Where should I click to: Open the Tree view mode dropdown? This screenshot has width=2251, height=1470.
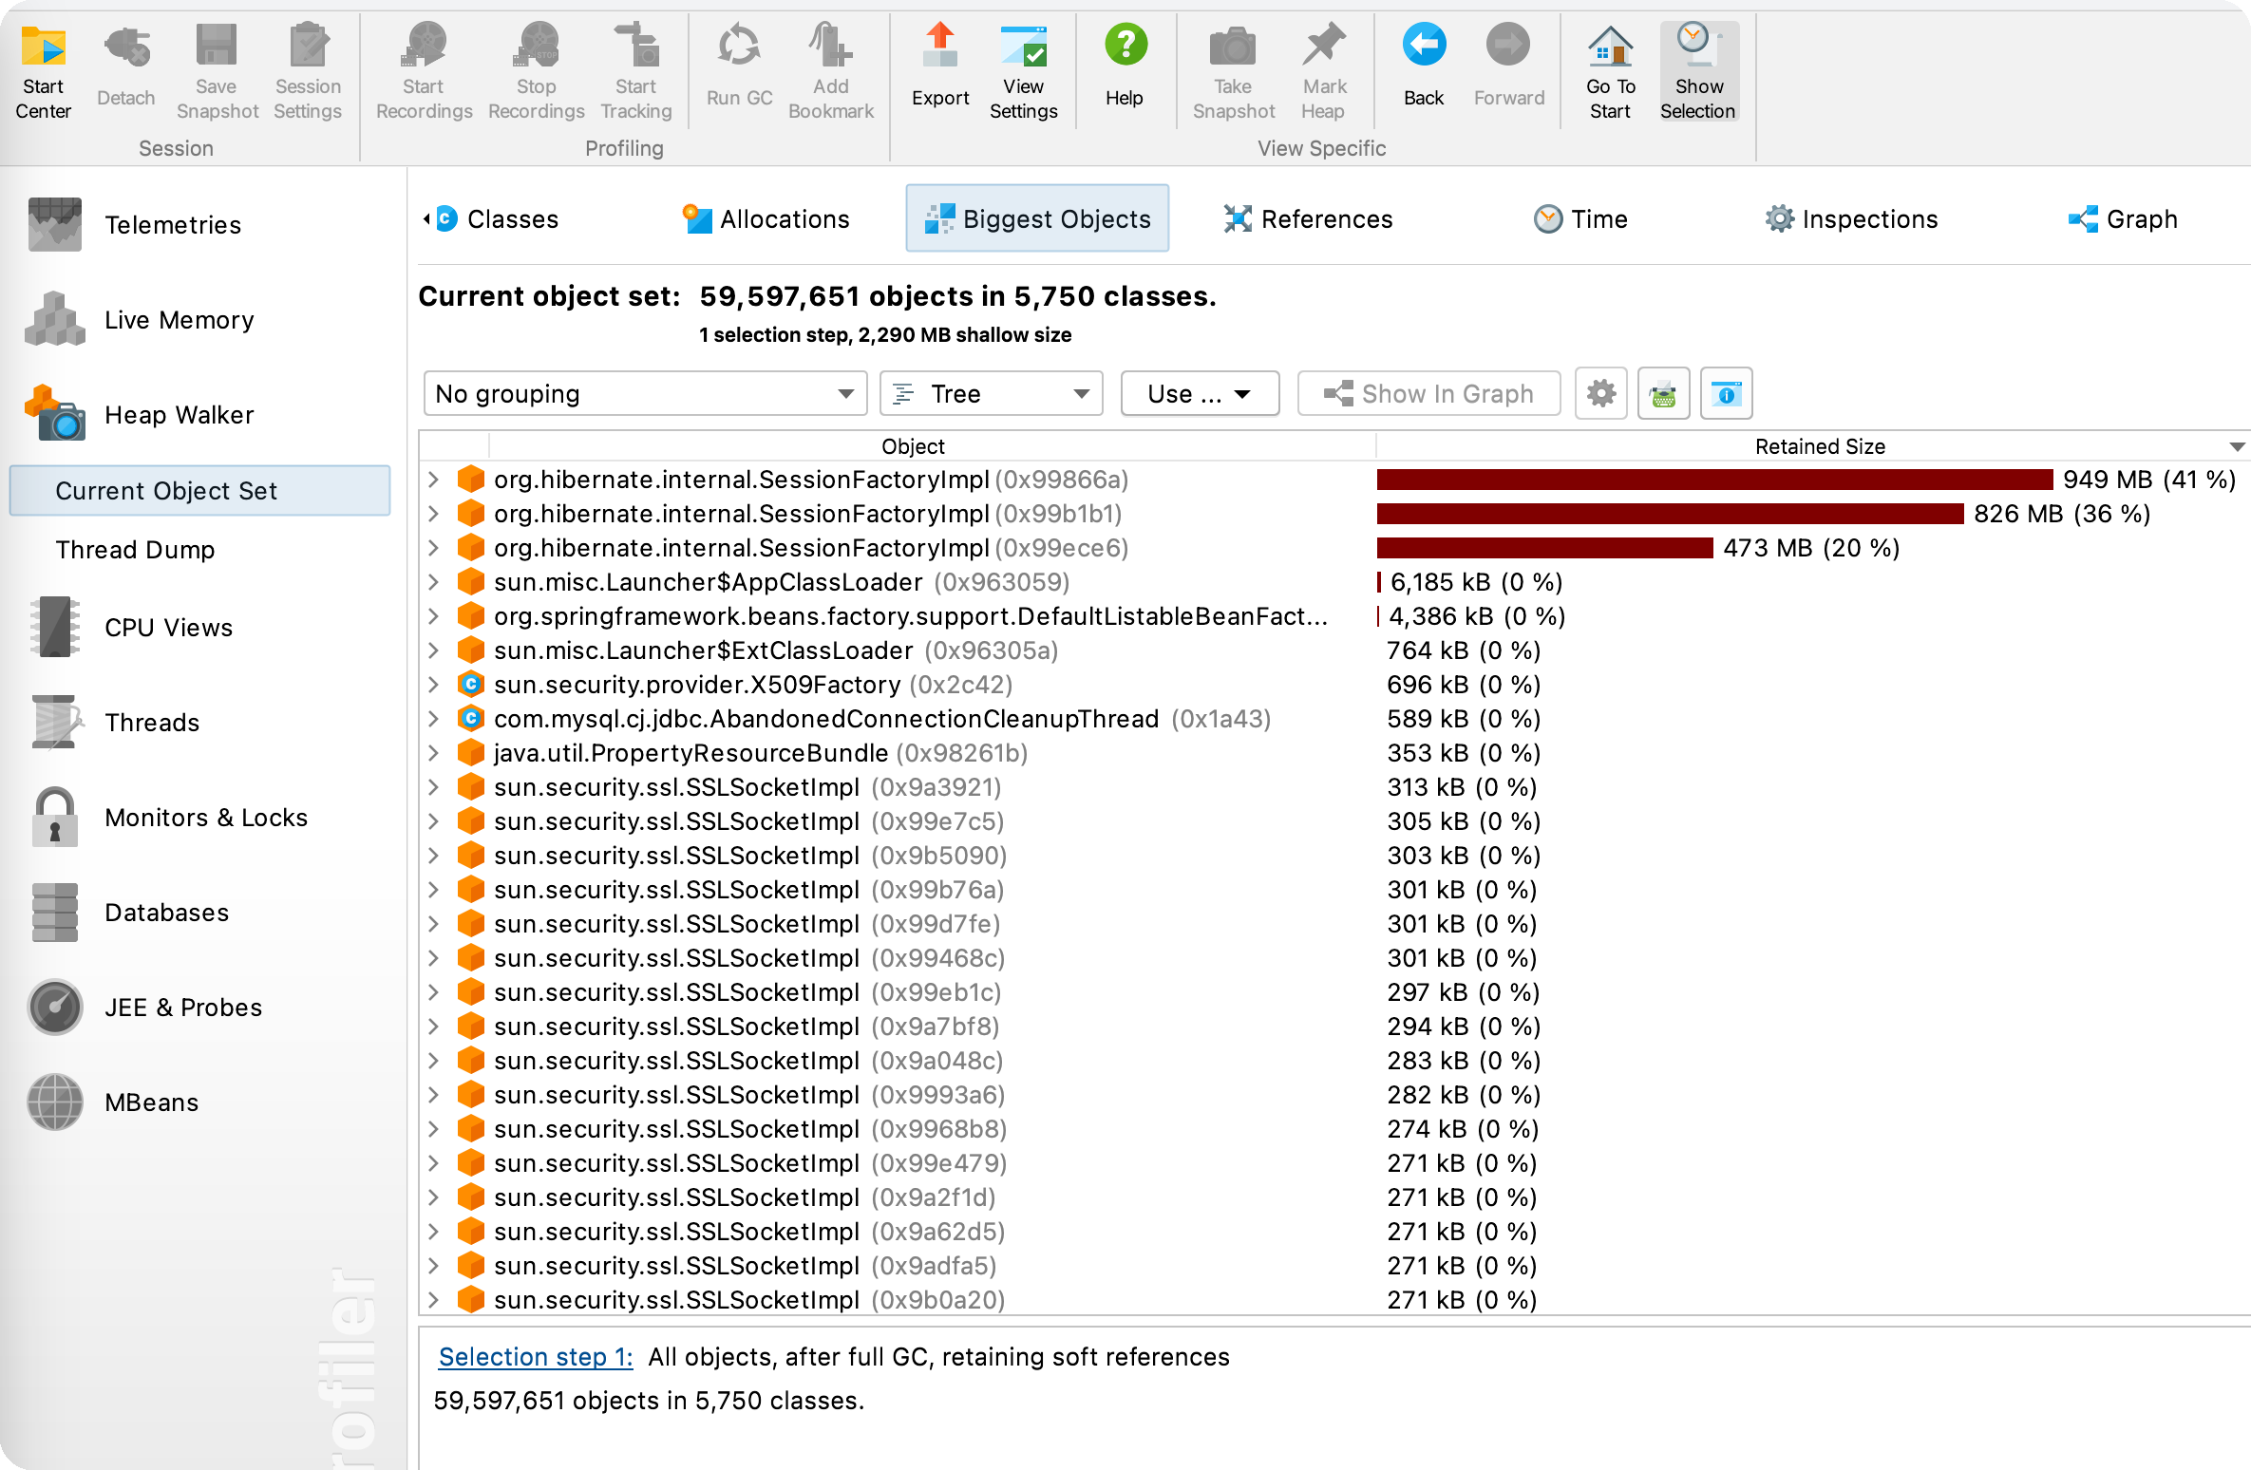tap(990, 393)
